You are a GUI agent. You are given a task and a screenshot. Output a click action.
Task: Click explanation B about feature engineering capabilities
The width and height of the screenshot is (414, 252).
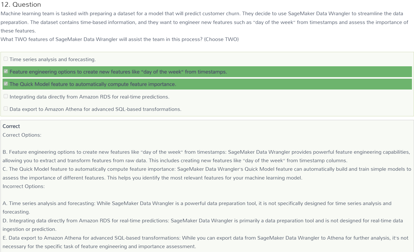coord(206,156)
